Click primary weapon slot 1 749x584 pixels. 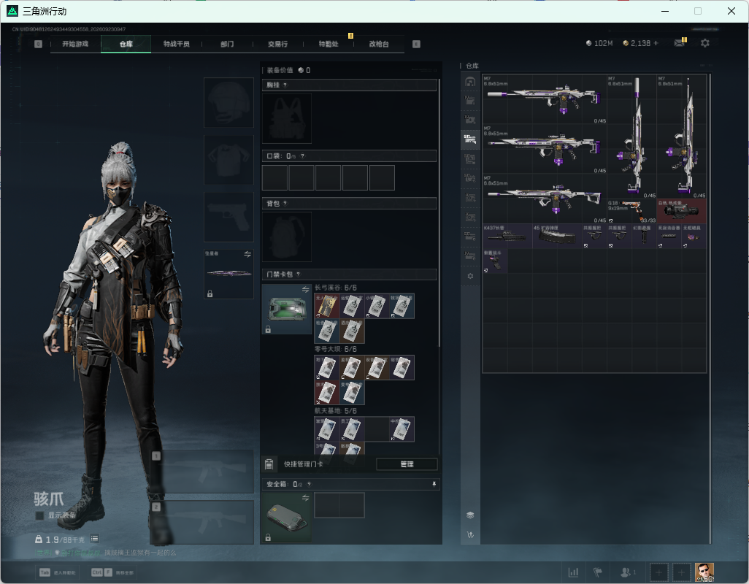202,472
